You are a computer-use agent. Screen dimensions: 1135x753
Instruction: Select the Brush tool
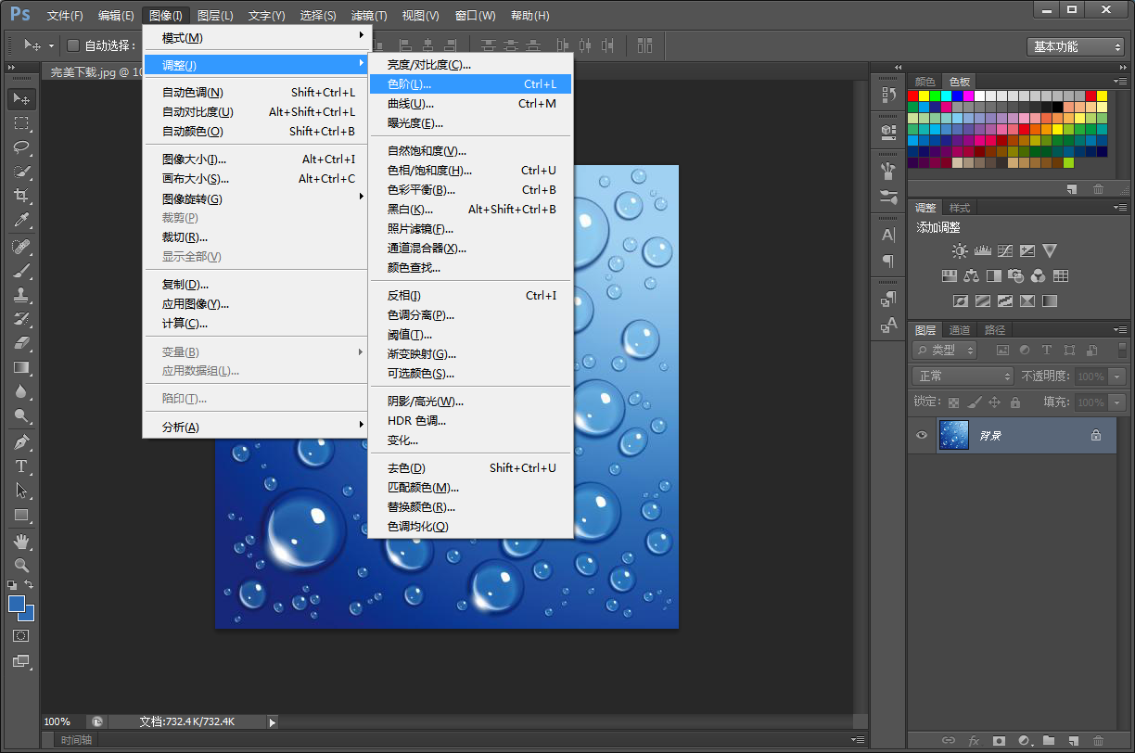(21, 270)
